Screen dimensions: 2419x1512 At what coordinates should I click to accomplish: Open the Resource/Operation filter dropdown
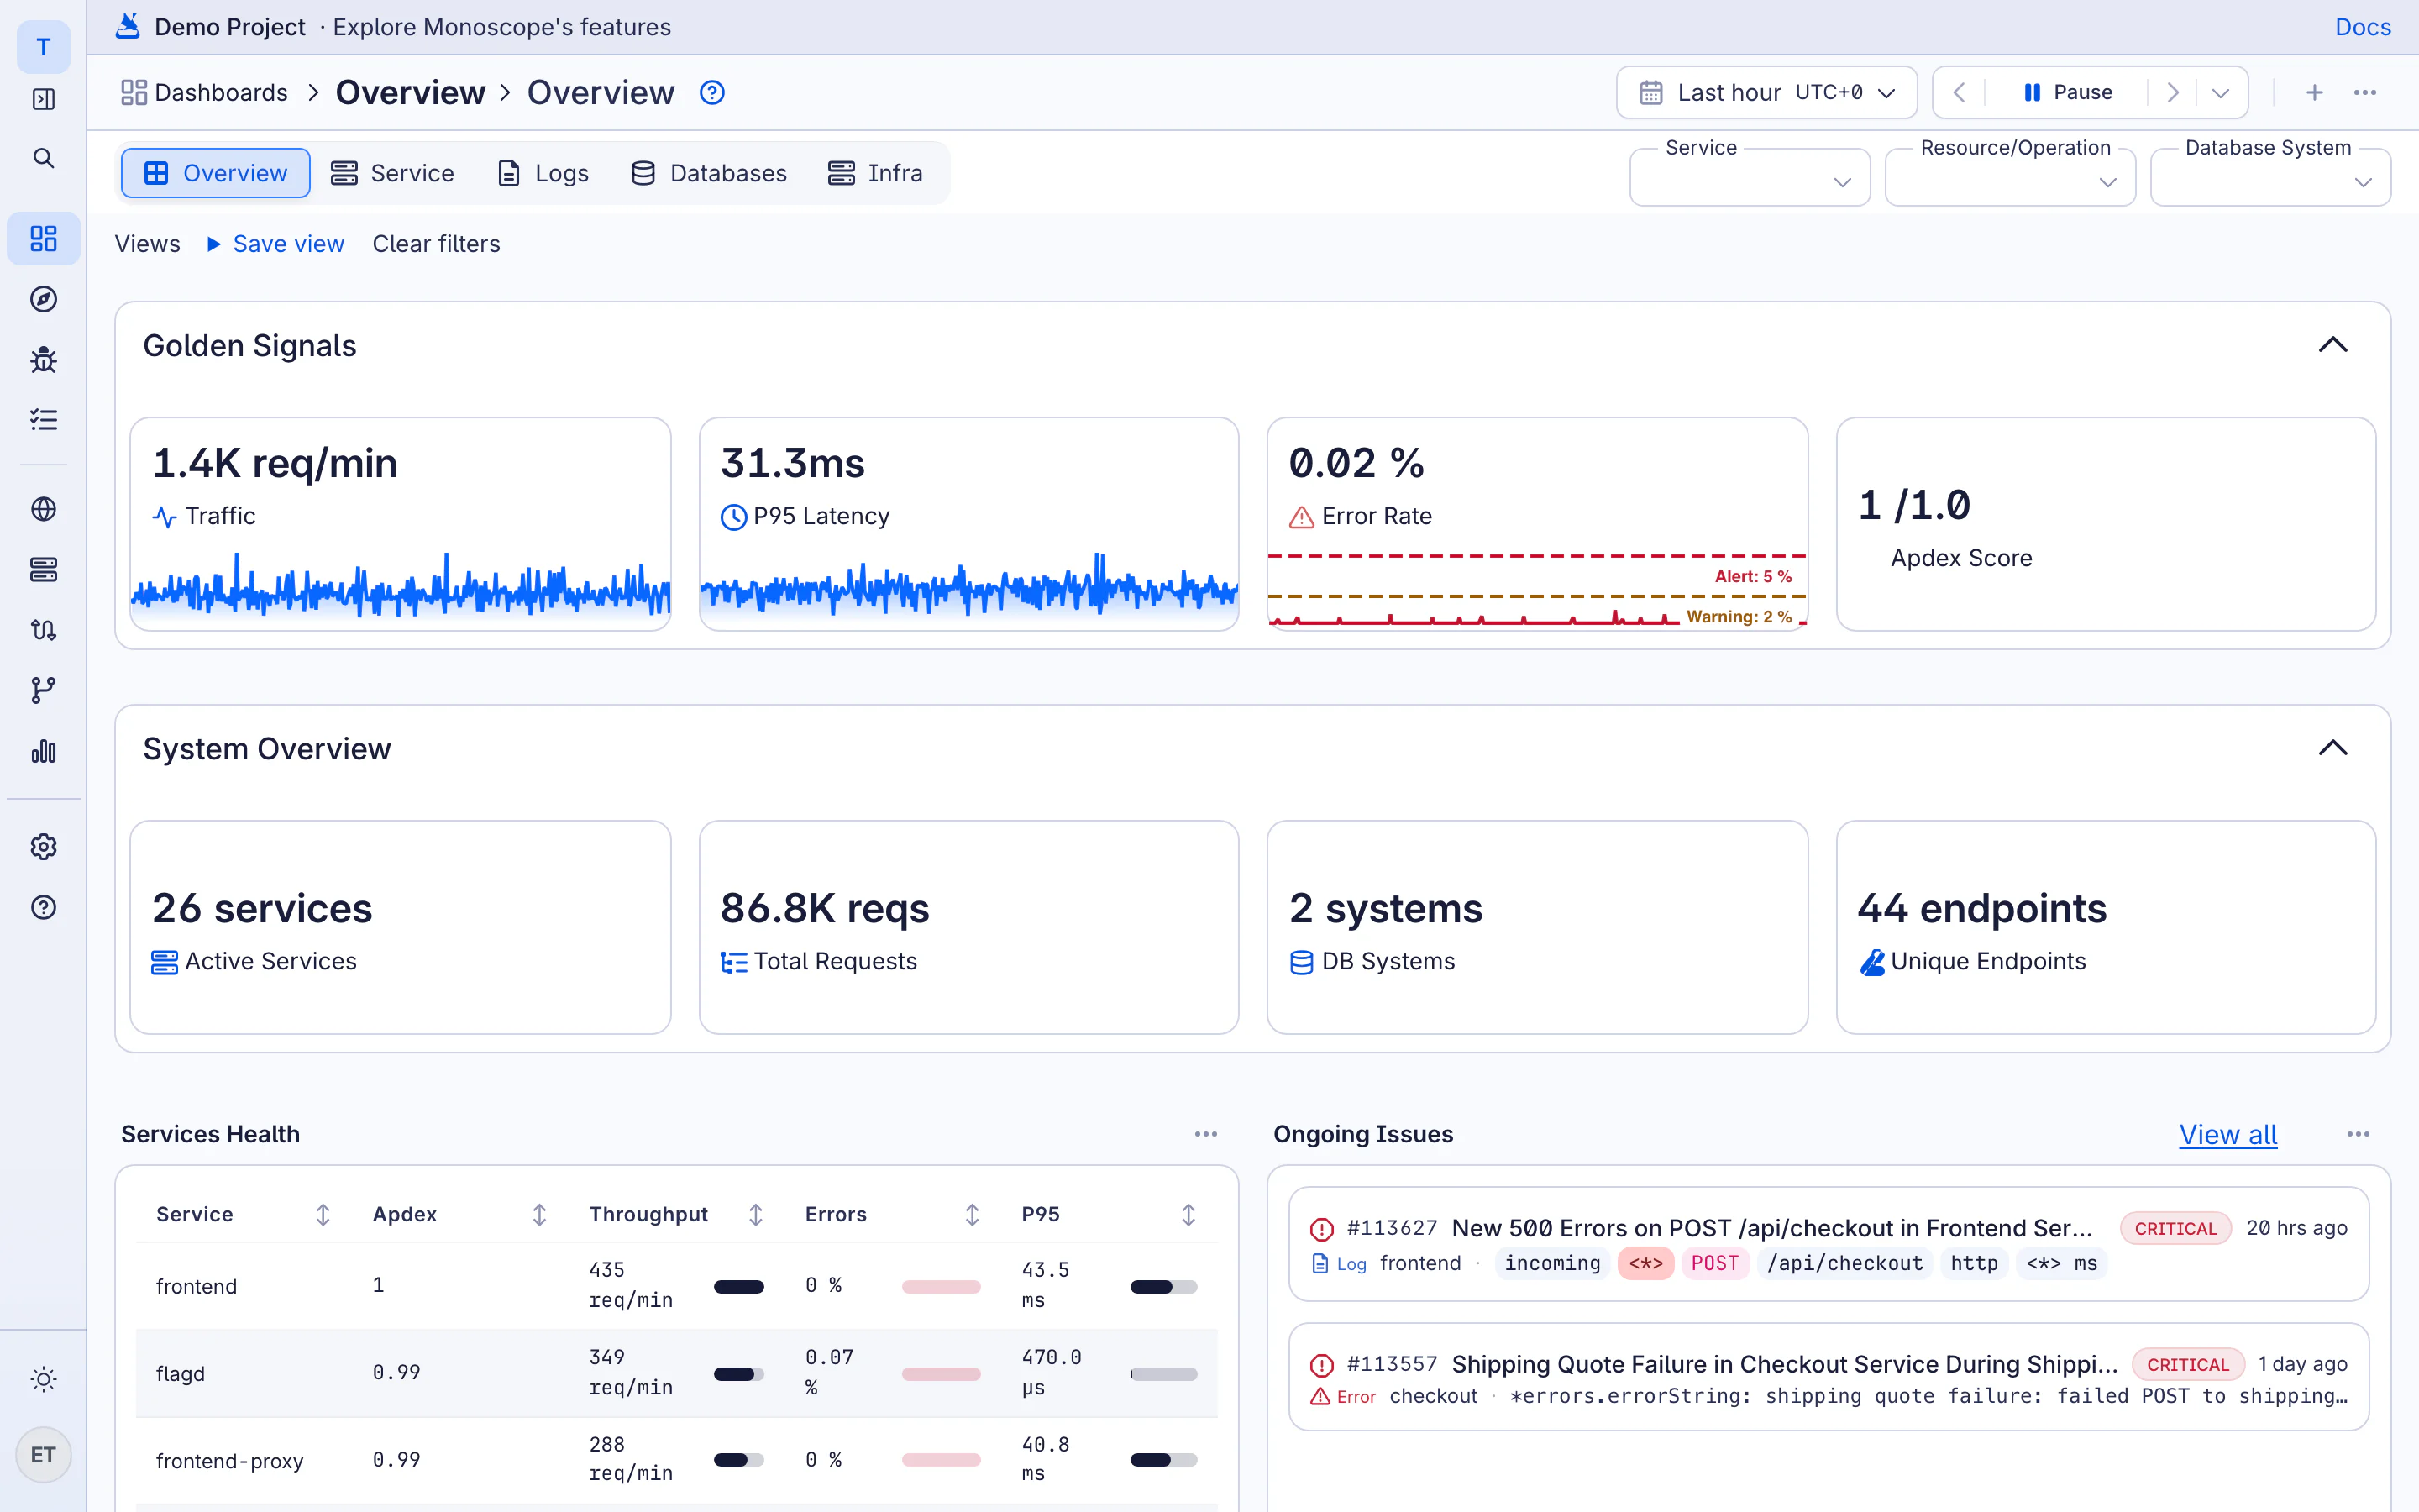tap(2010, 178)
